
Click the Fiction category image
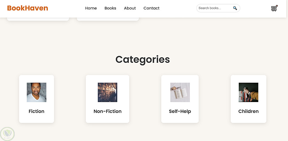point(37,92)
